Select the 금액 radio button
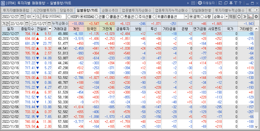The width and height of the screenshot is (260, 131). [x=191, y=17]
